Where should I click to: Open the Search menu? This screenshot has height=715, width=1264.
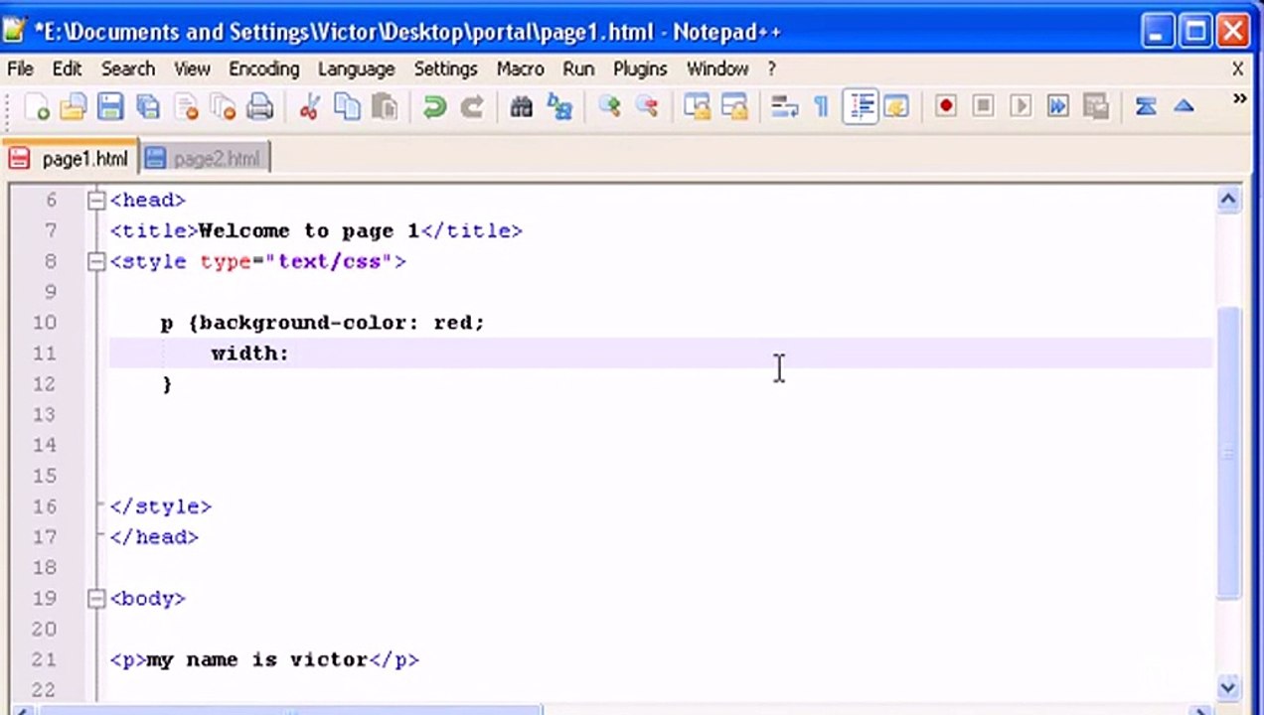pyautogui.click(x=128, y=69)
